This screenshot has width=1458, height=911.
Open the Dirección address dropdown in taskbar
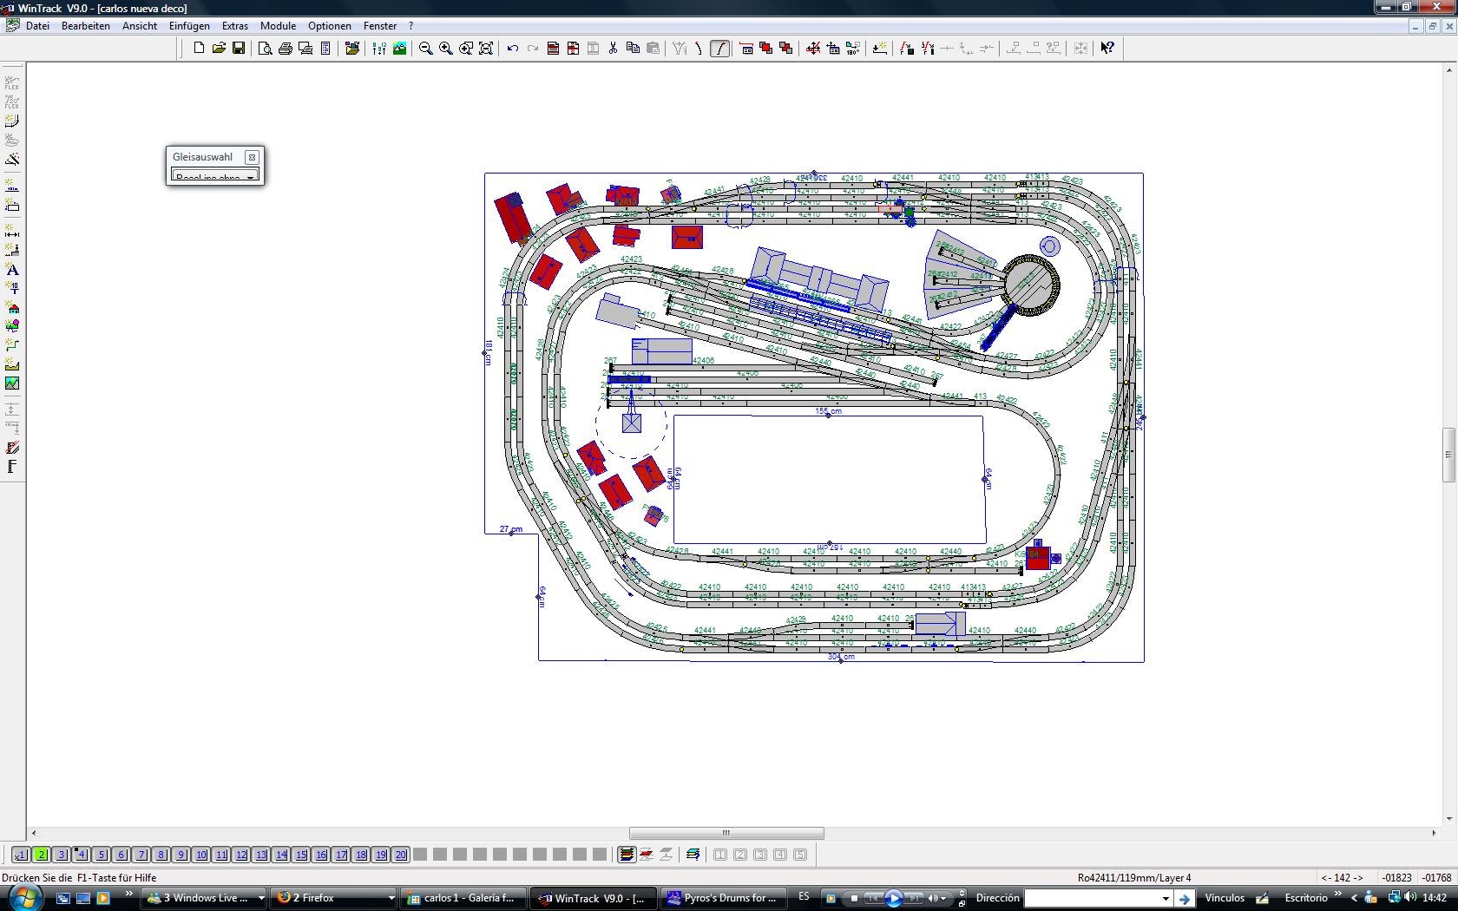point(1166,898)
